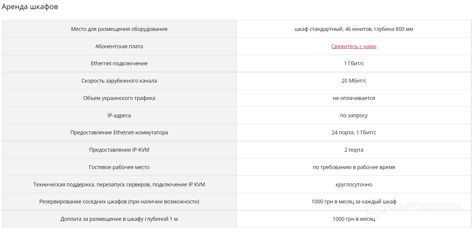Select the "IP-адреса" row label

[119, 116]
